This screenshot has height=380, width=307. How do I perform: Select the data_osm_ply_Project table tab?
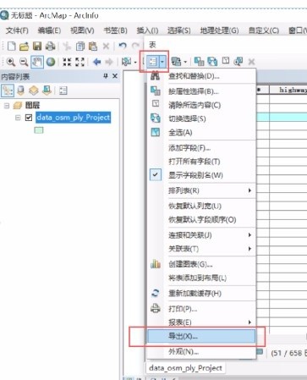tap(185, 368)
